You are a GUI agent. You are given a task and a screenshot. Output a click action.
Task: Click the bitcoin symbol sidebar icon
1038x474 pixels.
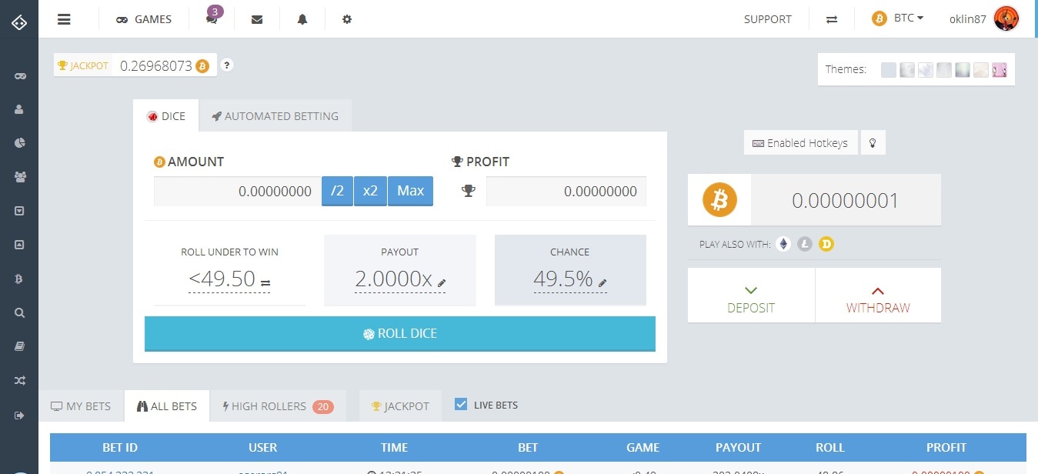point(19,279)
